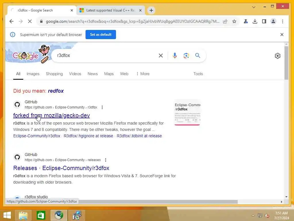The image size is (294, 221).
Task: Switch to the Images results tab
Action: (33, 74)
